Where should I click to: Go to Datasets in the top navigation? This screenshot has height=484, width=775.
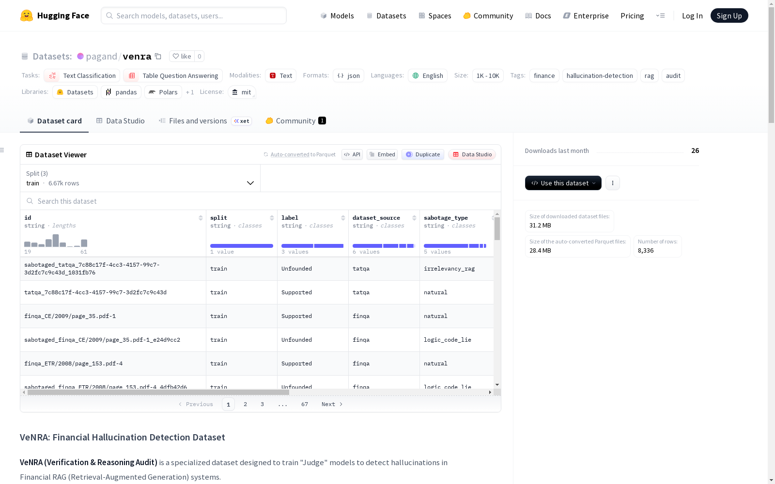pyautogui.click(x=386, y=15)
